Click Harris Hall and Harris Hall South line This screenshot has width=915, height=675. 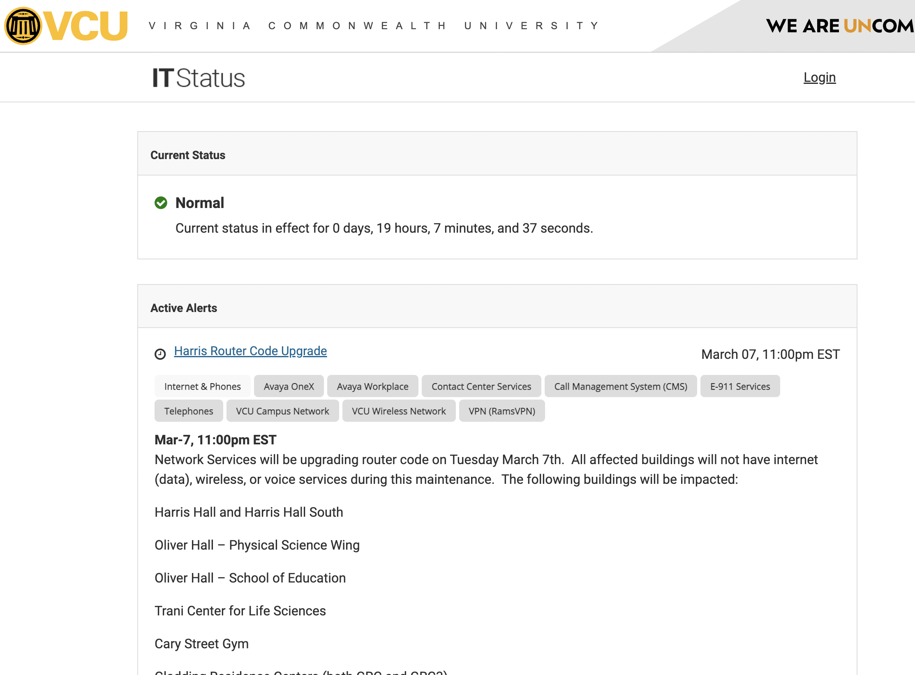[x=249, y=512]
